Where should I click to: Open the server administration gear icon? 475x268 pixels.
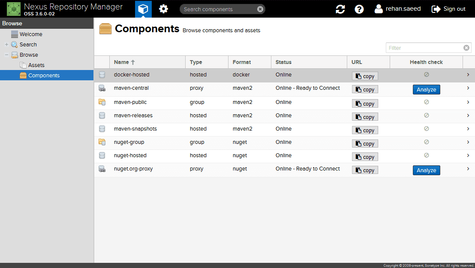163,9
